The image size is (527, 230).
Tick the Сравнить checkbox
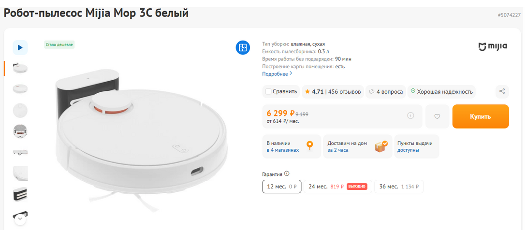[269, 91]
